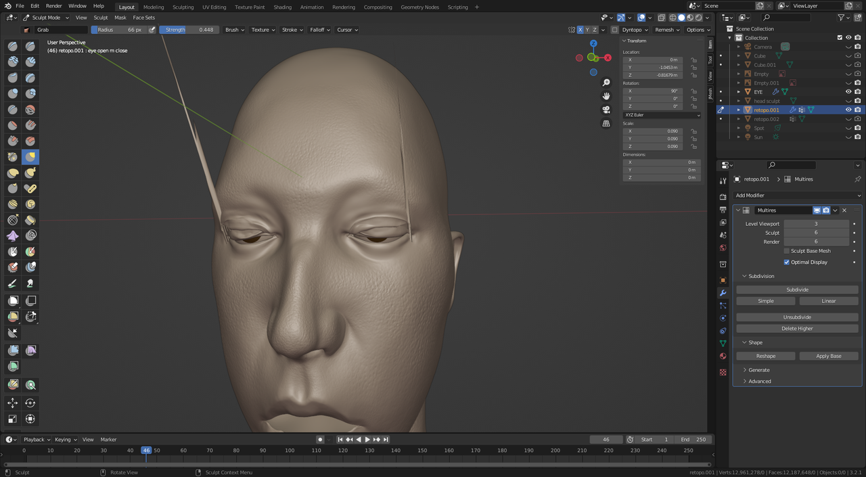Switch viewport to material preview shading
The width and height of the screenshot is (866, 477).
coord(689,18)
